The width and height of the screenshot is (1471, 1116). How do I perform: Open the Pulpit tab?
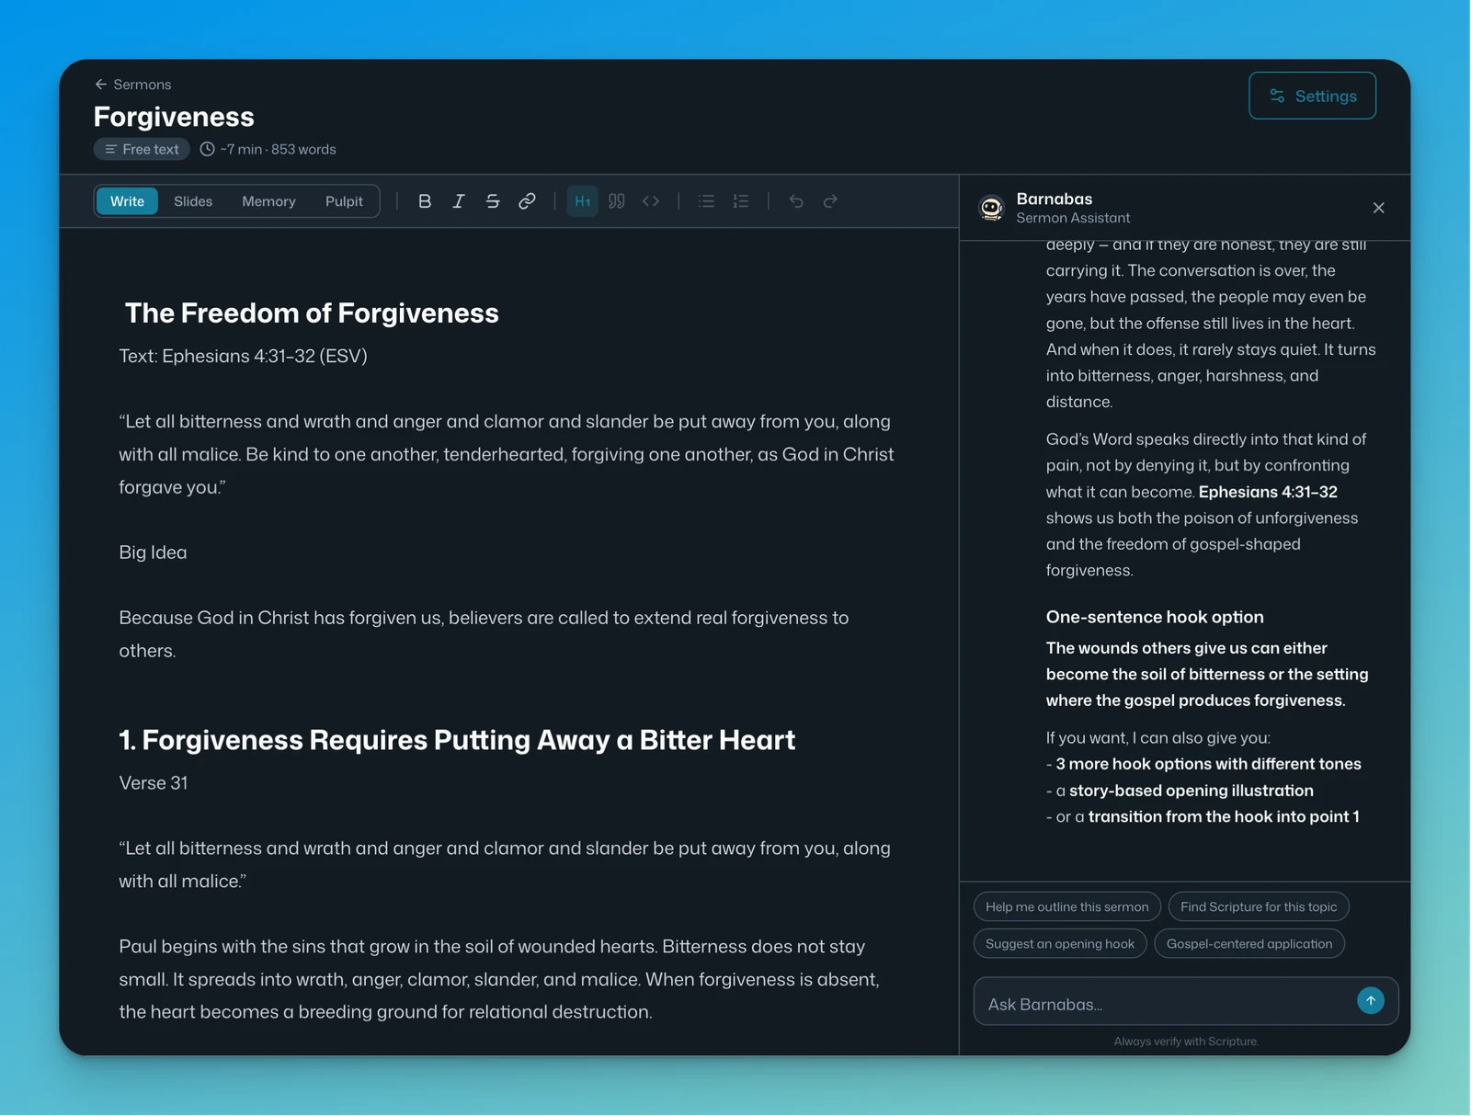tap(344, 201)
